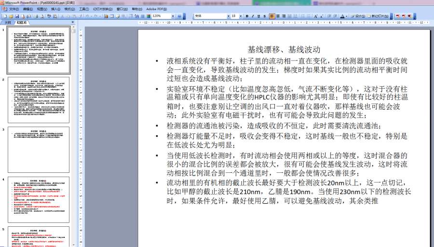
Task: Toggle Italic formatting
Action: click(253, 16)
